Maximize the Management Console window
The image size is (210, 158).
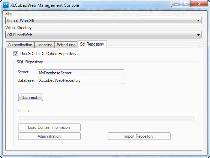[x=186, y=4]
